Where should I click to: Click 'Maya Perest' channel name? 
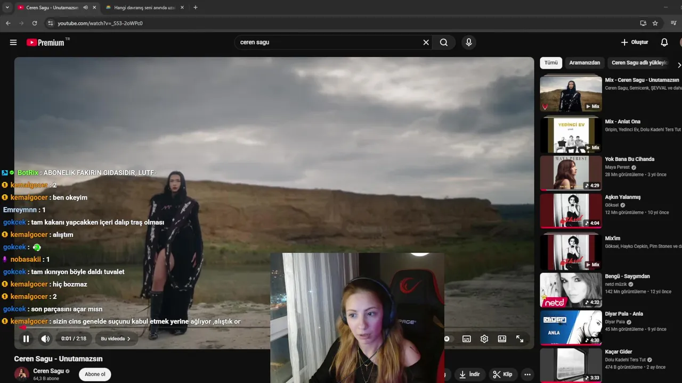click(617, 167)
